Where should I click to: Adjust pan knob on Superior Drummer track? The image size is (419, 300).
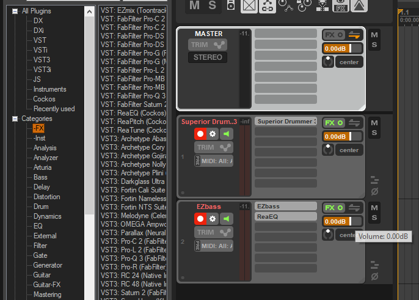(328, 150)
